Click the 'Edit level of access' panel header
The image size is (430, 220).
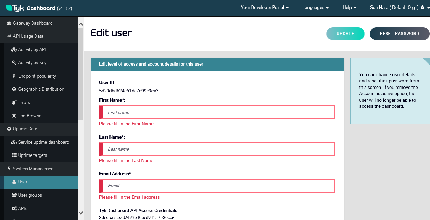(x=217, y=64)
